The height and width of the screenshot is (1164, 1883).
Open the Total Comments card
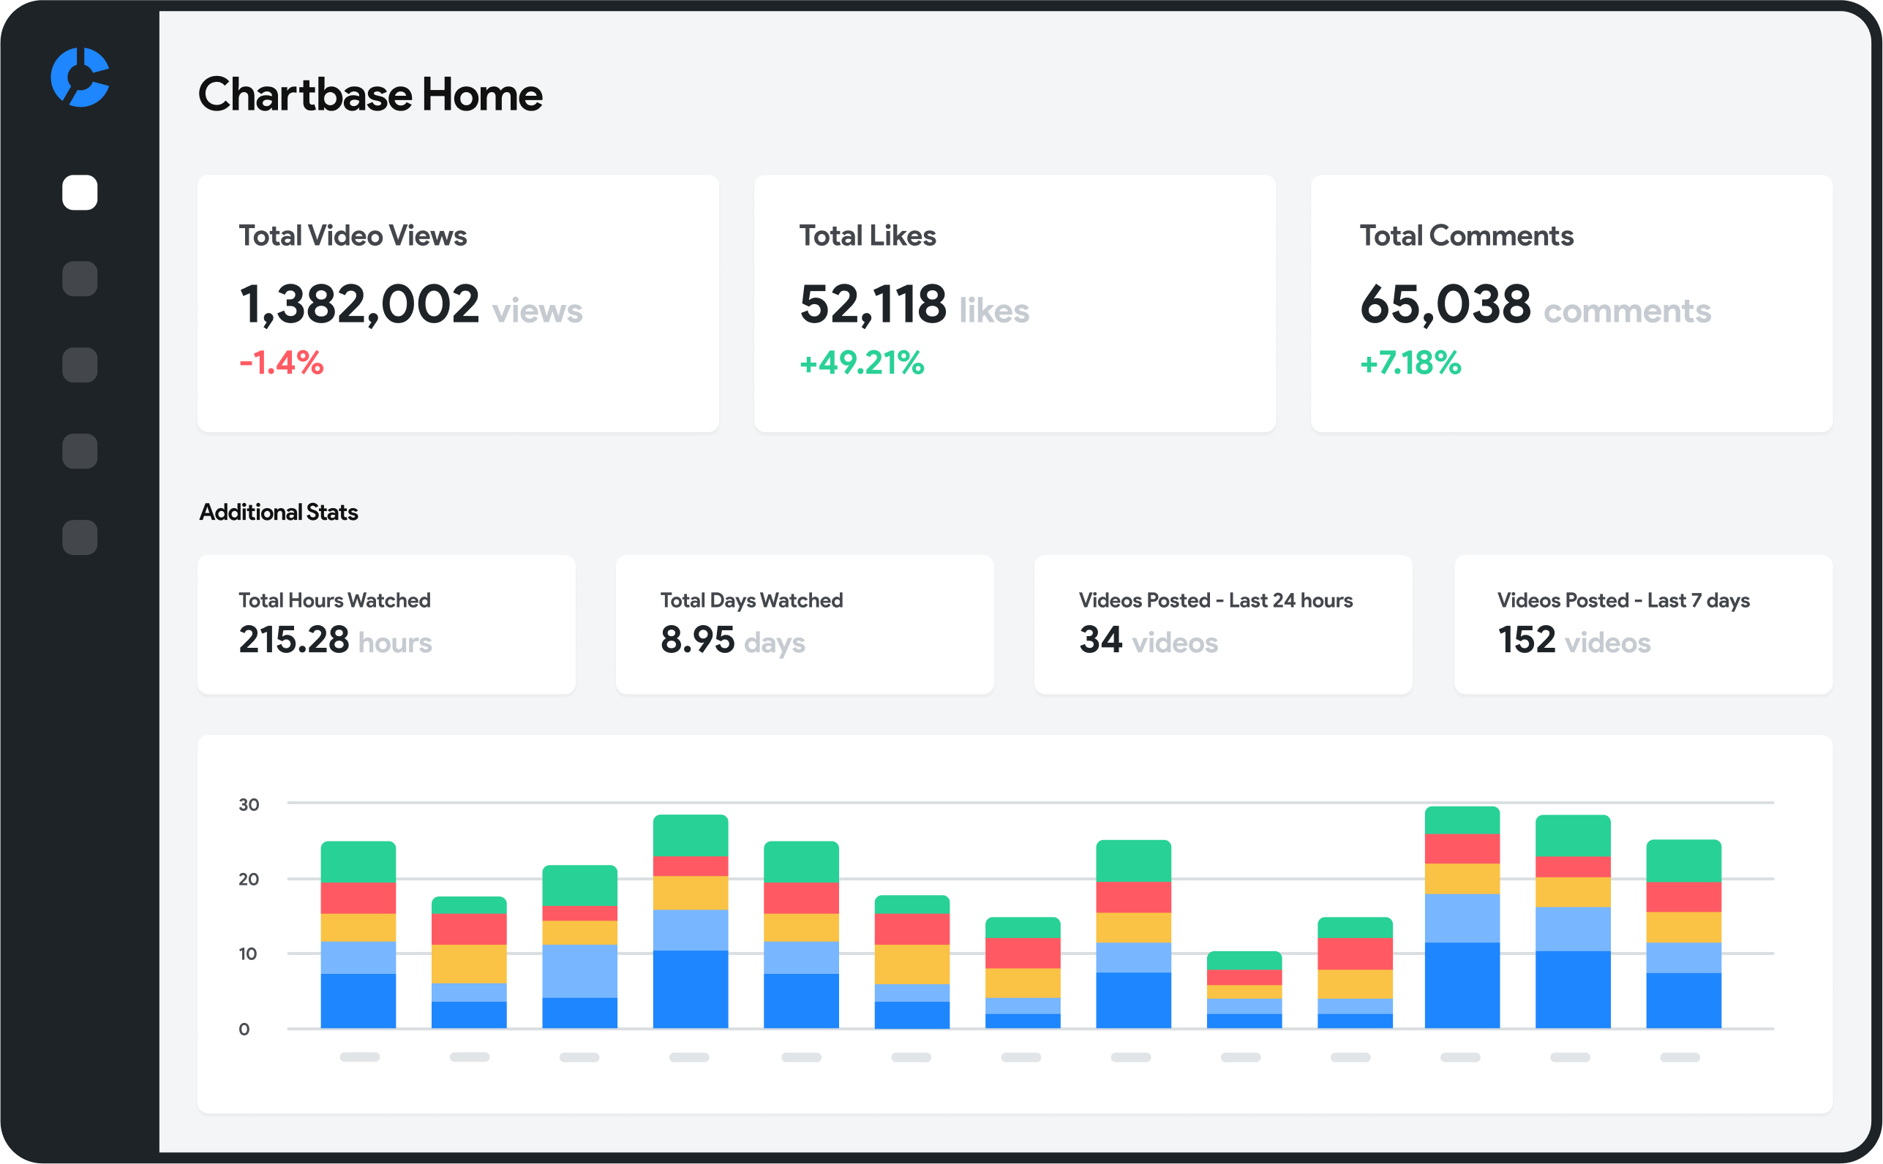pyautogui.click(x=1571, y=303)
